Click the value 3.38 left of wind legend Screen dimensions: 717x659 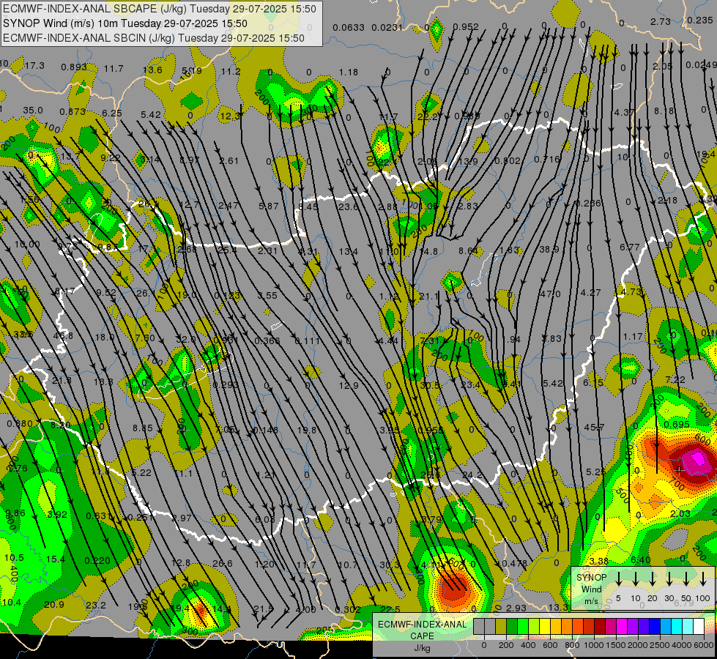coord(598,561)
